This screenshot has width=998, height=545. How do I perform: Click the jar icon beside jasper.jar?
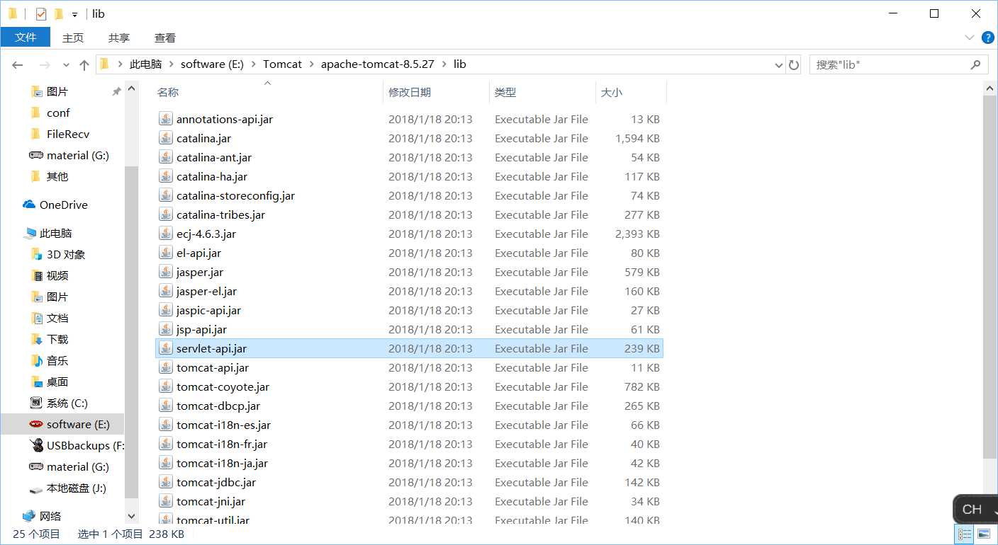coord(166,272)
